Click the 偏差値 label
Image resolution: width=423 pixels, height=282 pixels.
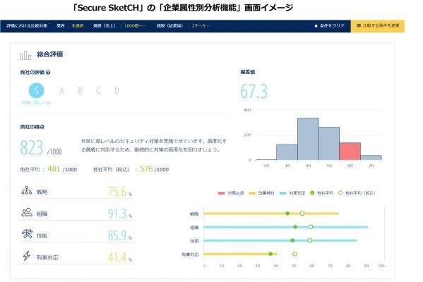(248, 72)
